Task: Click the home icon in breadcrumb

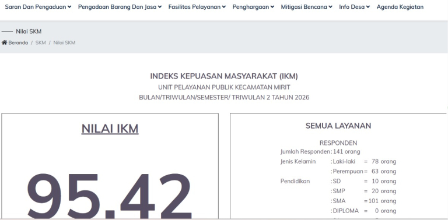Action: [x=4, y=42]
